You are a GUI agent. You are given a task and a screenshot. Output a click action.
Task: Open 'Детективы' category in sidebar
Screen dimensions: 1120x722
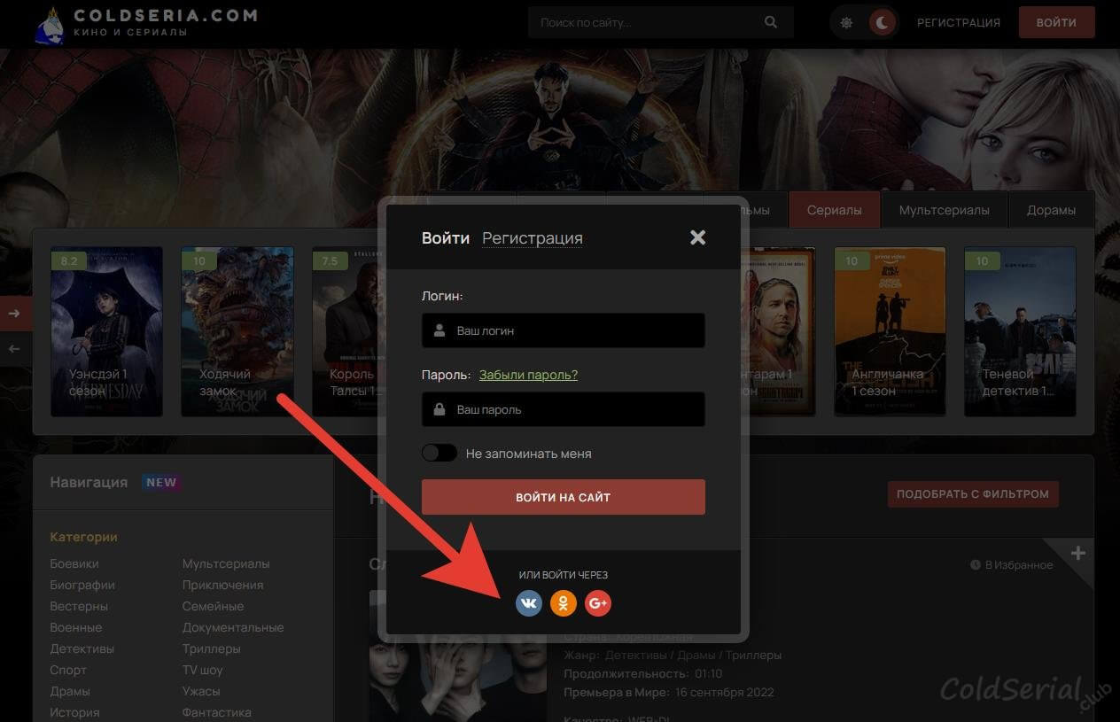pos(82,648)
